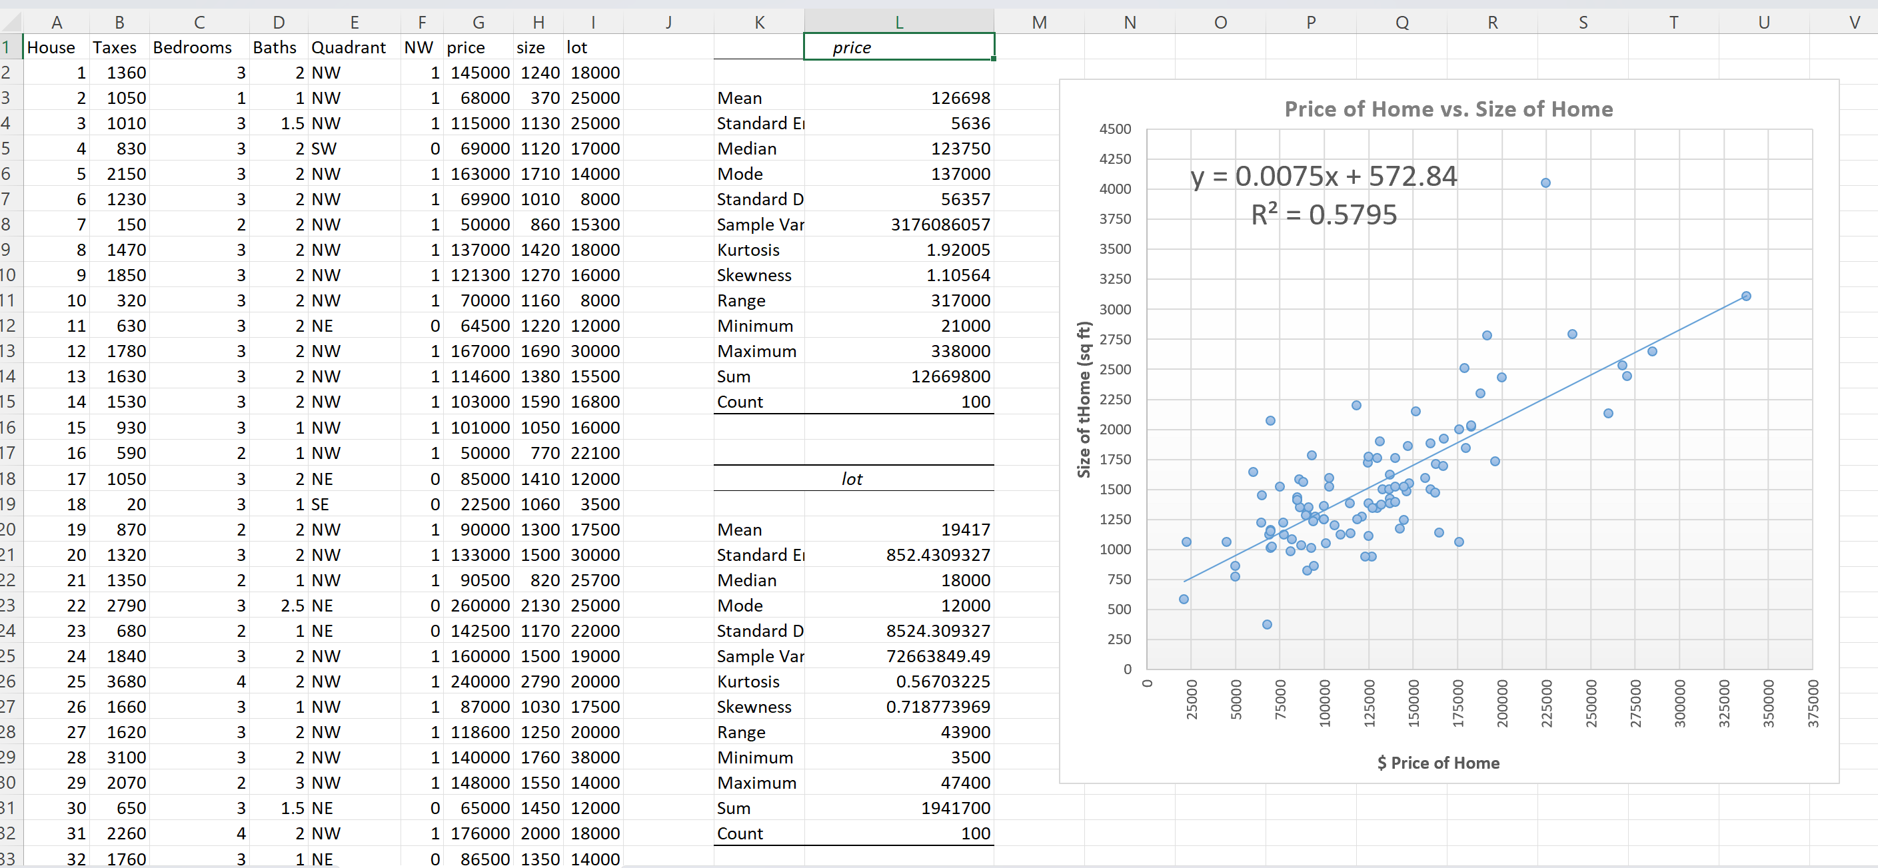Select the chart title 'Price of Home vs. Size of Home'
Image resolution: width=1878 pixels, height=868 pixels.
pos(1448,109)
